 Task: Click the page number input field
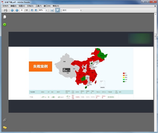22,10
